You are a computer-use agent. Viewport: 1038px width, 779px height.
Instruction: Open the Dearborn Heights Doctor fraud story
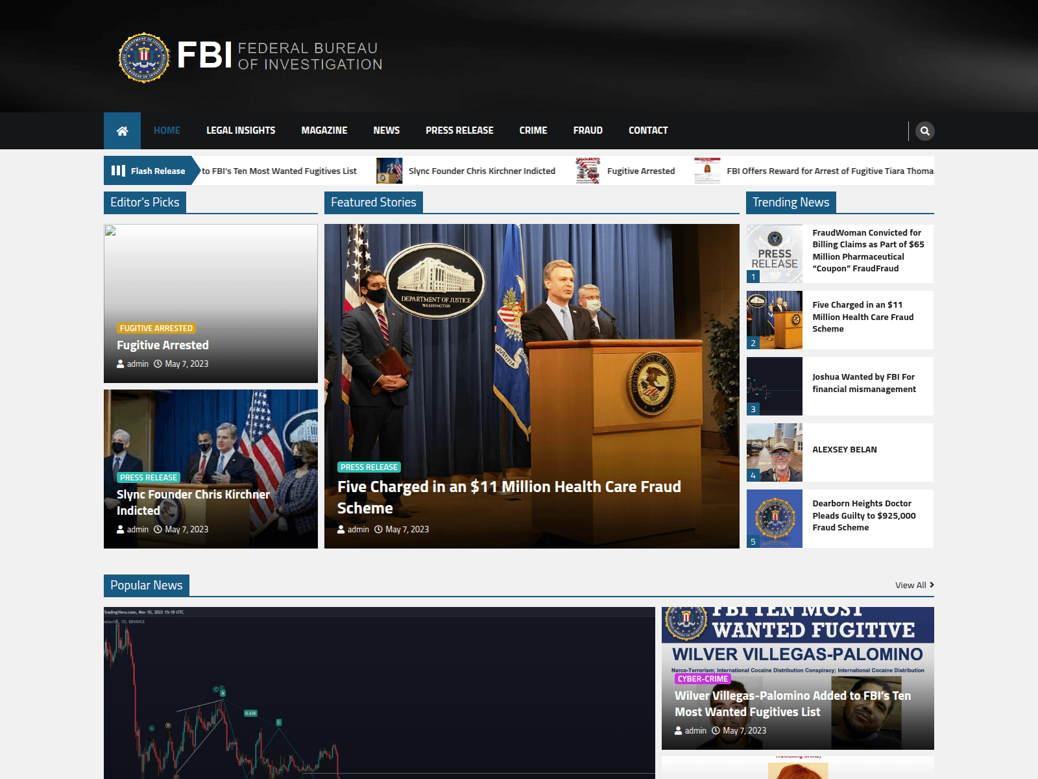[x=862, y=515]
